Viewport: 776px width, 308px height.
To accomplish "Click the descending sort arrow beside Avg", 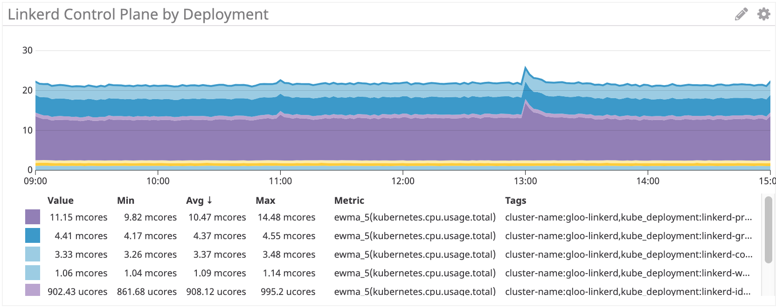I will [210, 200].
